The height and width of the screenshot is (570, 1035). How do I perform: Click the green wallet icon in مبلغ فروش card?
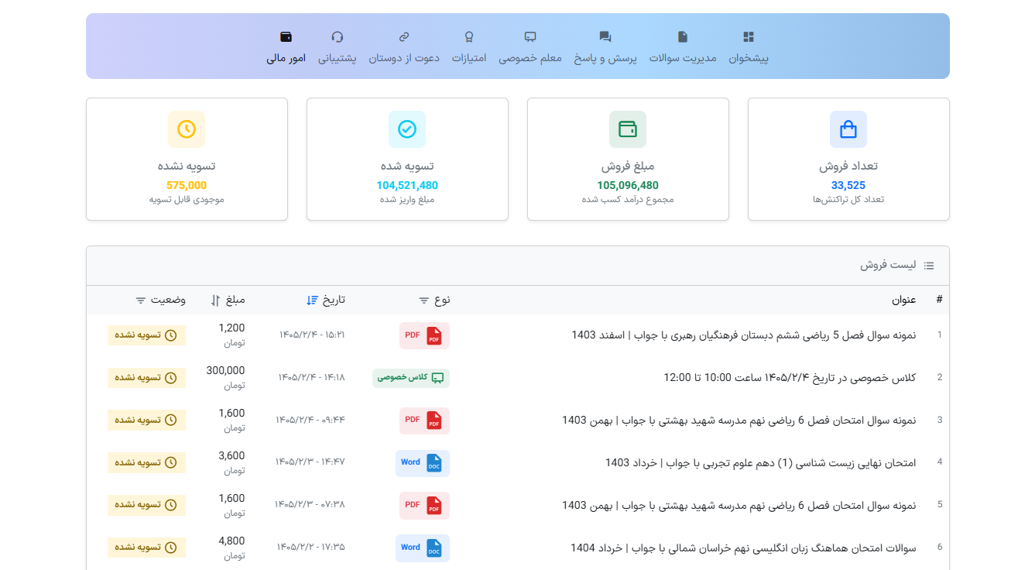pos(628,129)
